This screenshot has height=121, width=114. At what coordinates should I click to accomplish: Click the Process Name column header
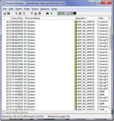tap(49, 18)
